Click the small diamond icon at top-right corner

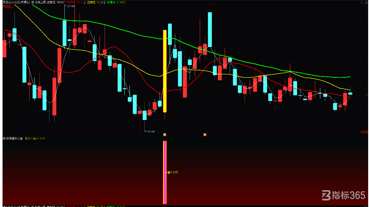point(362,3)
